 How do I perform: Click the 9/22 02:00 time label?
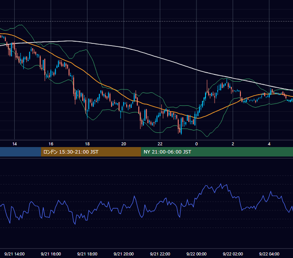click(x=233, y=254)
